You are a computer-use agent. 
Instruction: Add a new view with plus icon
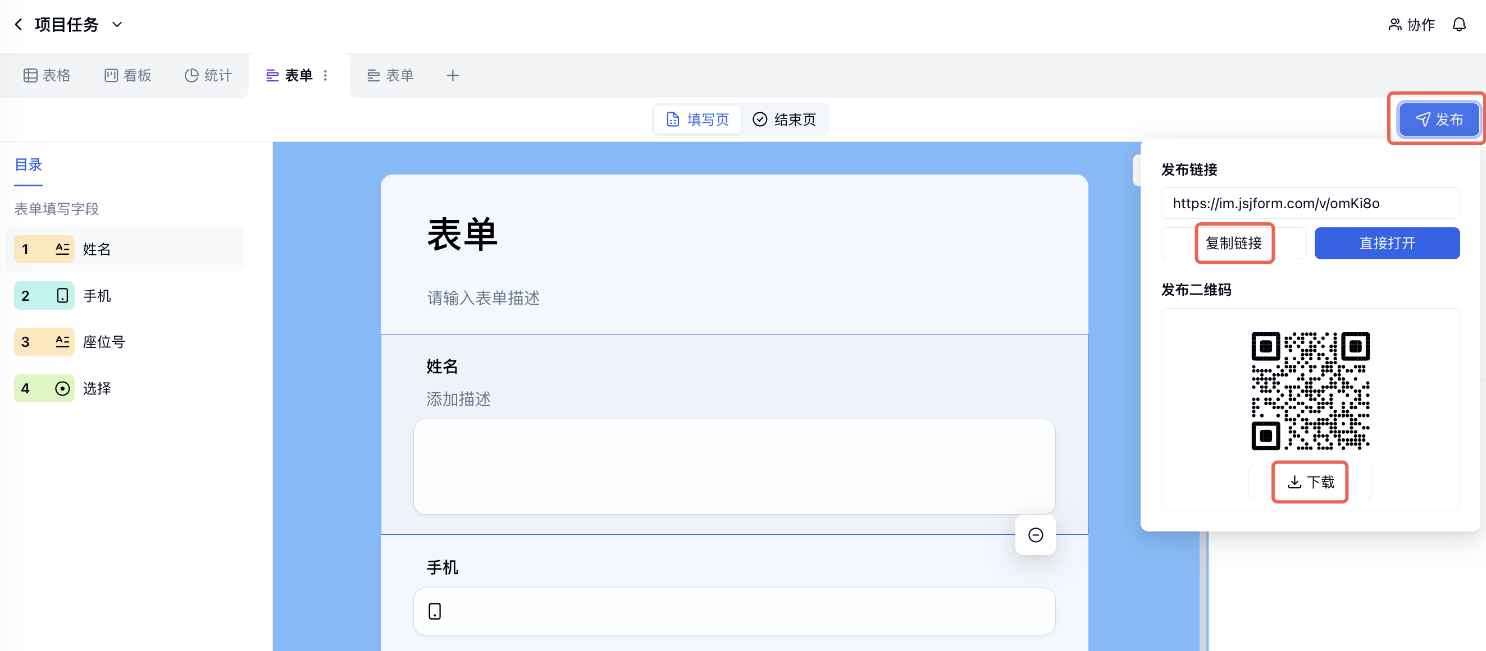point(453,76)
